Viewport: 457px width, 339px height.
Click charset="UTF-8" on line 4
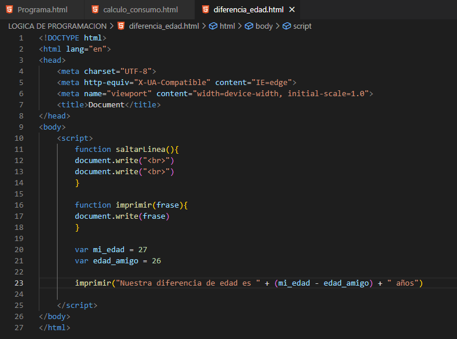(x=117, y=72)
